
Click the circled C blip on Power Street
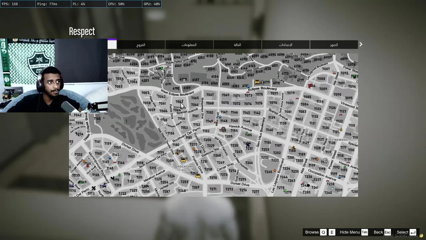(325, 161)
